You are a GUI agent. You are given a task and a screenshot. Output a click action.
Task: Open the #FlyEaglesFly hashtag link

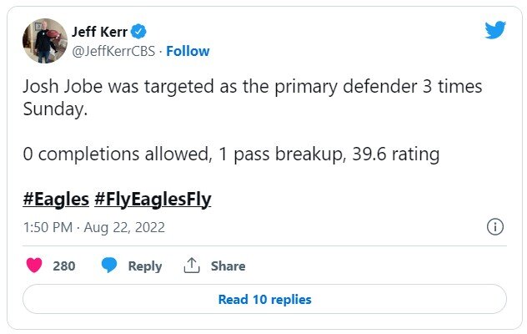point(153,200)
